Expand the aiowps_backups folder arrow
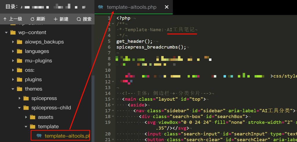This screenshot has height=142, width=297. [x=13, y=42]
